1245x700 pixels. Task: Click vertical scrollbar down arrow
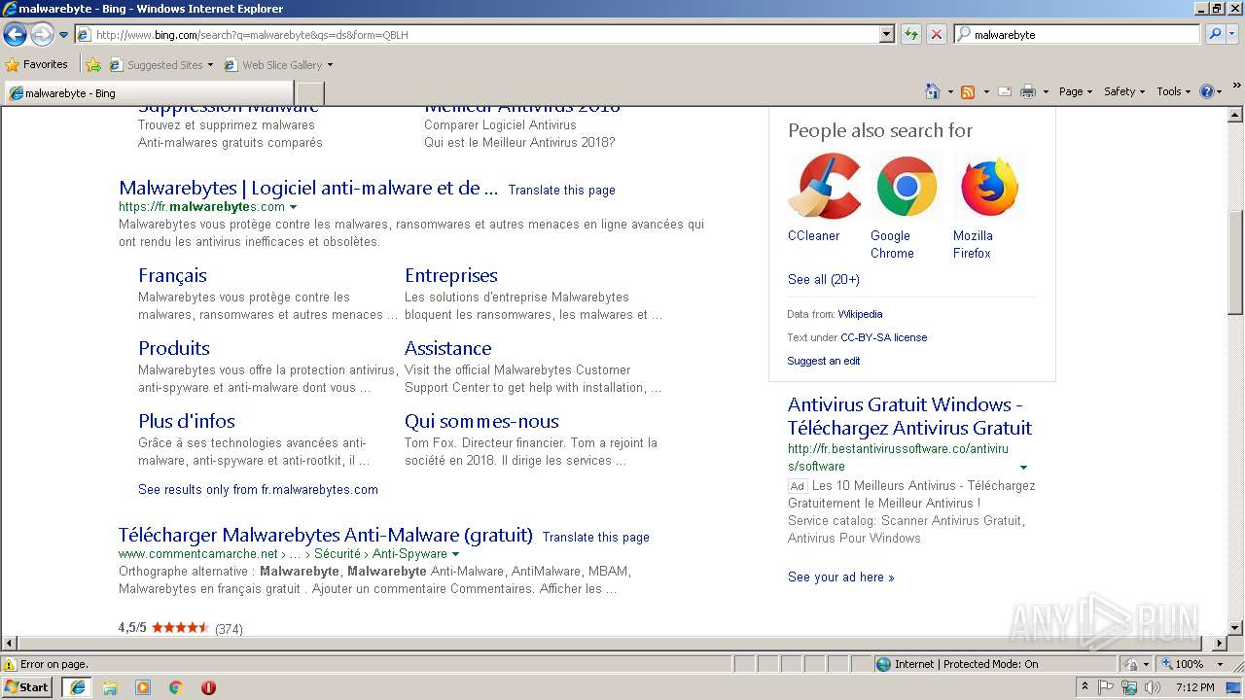[x=1235, y=628]
